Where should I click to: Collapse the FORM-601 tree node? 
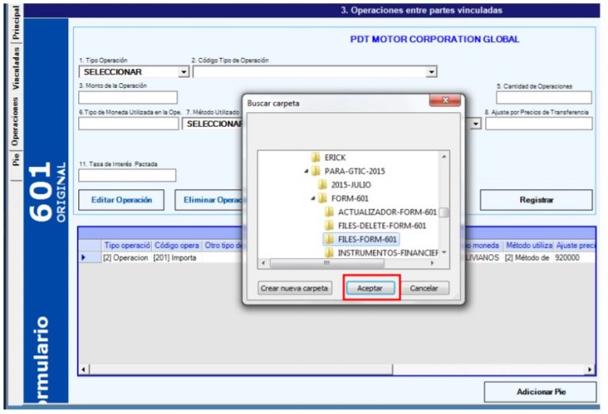[312, 198]
